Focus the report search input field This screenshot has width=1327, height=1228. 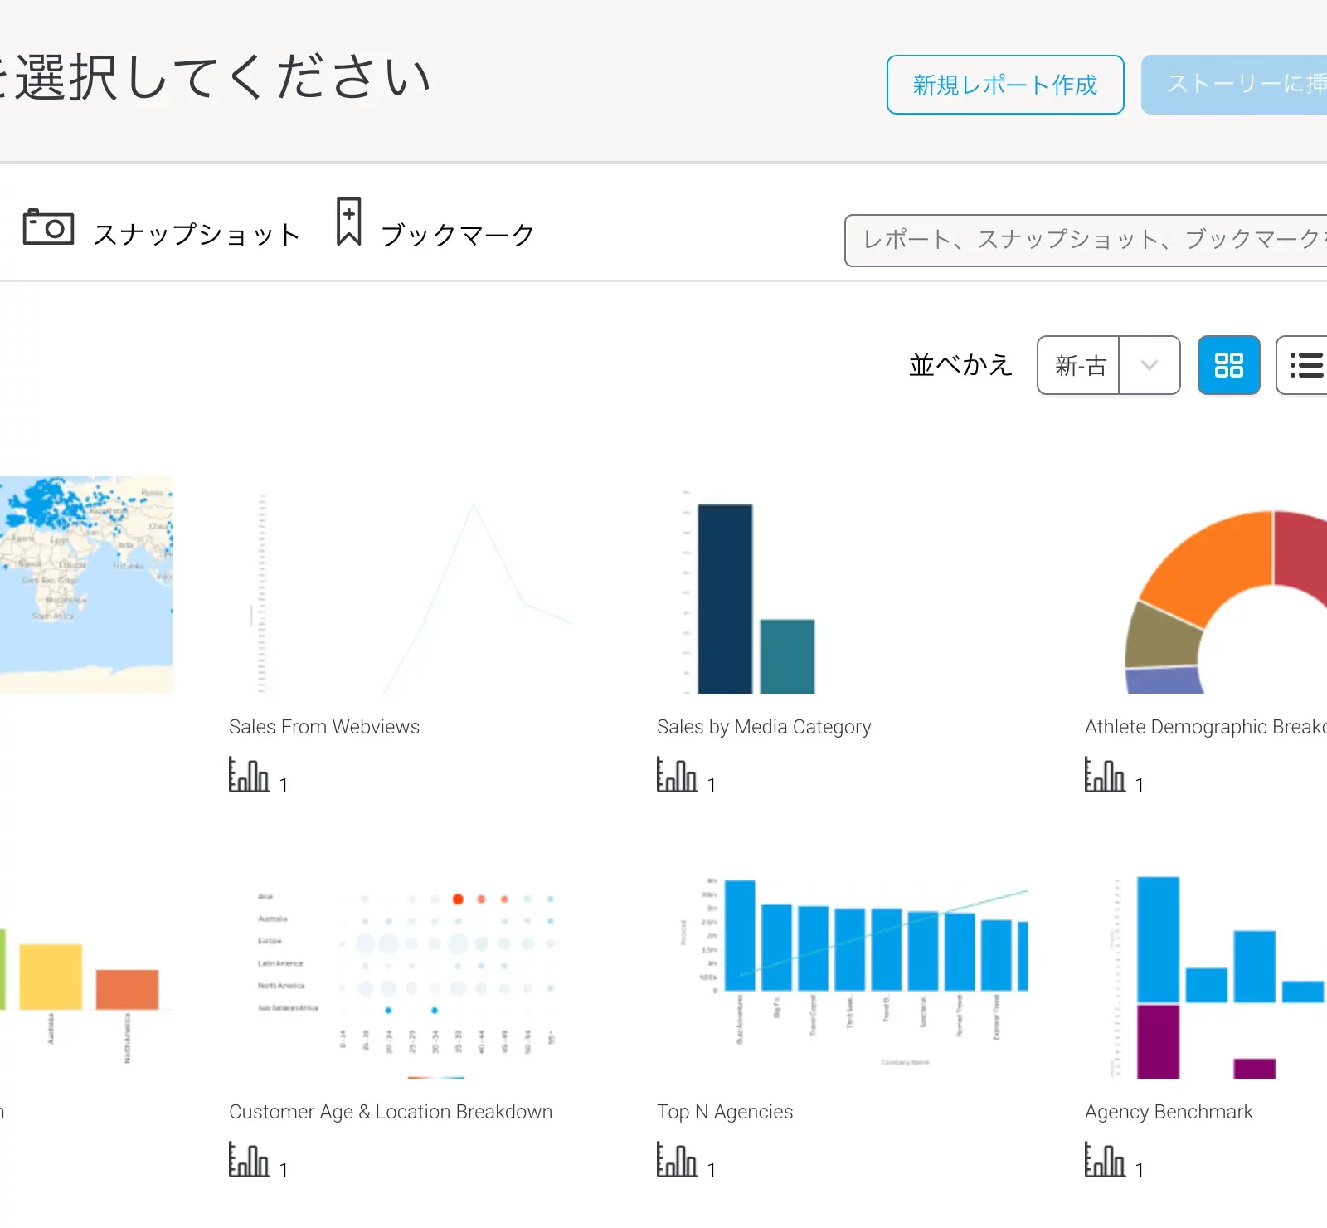click(1086, 241)
